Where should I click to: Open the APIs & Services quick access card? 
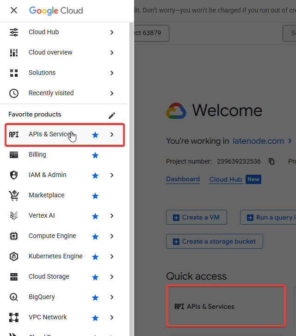coord(226,306)
